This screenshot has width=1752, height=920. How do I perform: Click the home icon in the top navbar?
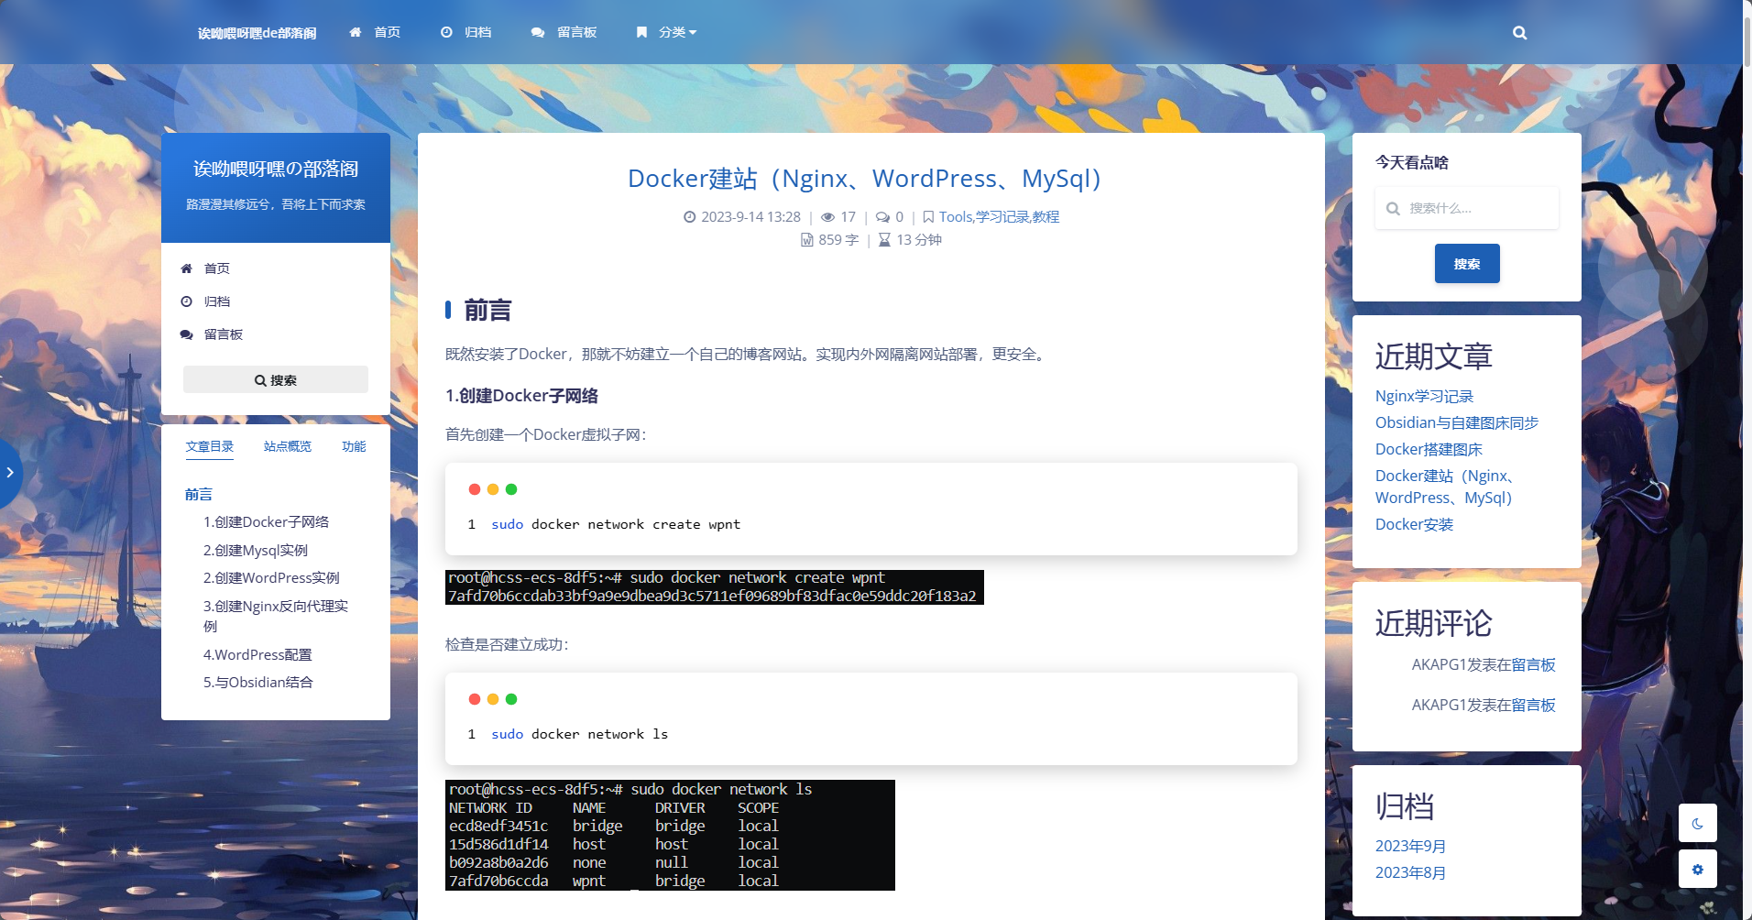point(356,32)
